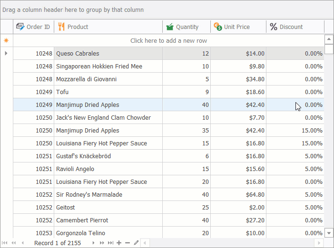Append a record with the plus icon
The image size is (334, 248).
(x=119, y=243)
